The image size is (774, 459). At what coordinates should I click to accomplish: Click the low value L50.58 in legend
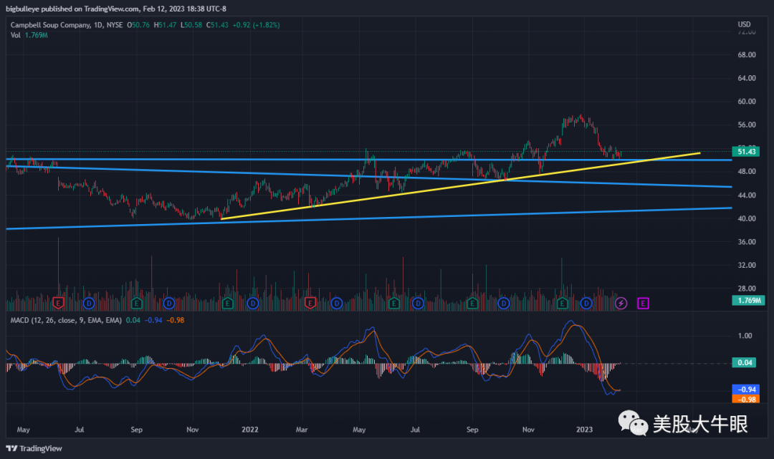(191, 24)
